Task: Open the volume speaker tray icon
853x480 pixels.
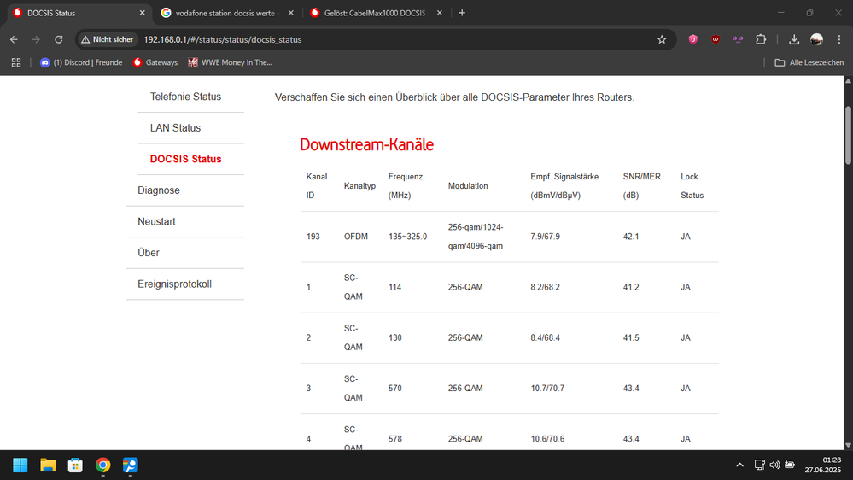Action: (774, 465)
